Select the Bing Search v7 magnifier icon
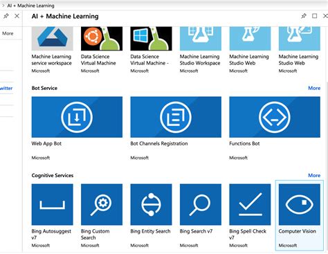Image resolution: width=328 pixels, height=254 pixels. pyautogui.click(x=201, y=204)
